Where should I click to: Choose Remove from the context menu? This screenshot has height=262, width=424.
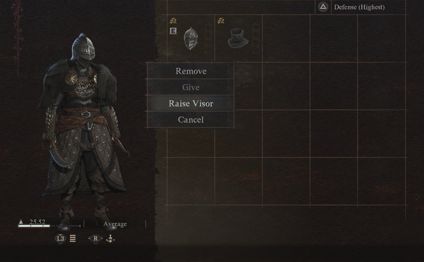[190, 71]
